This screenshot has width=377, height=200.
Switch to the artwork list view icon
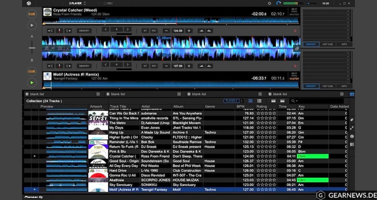pos(259,101)
